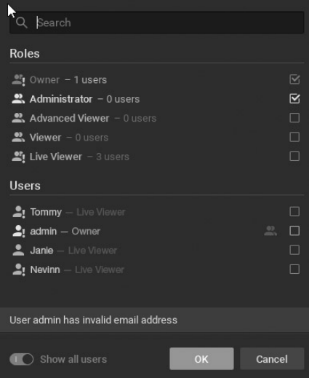Click the 'User admin has invalid email address' message

pyautogui.click(x=94, y=320)
